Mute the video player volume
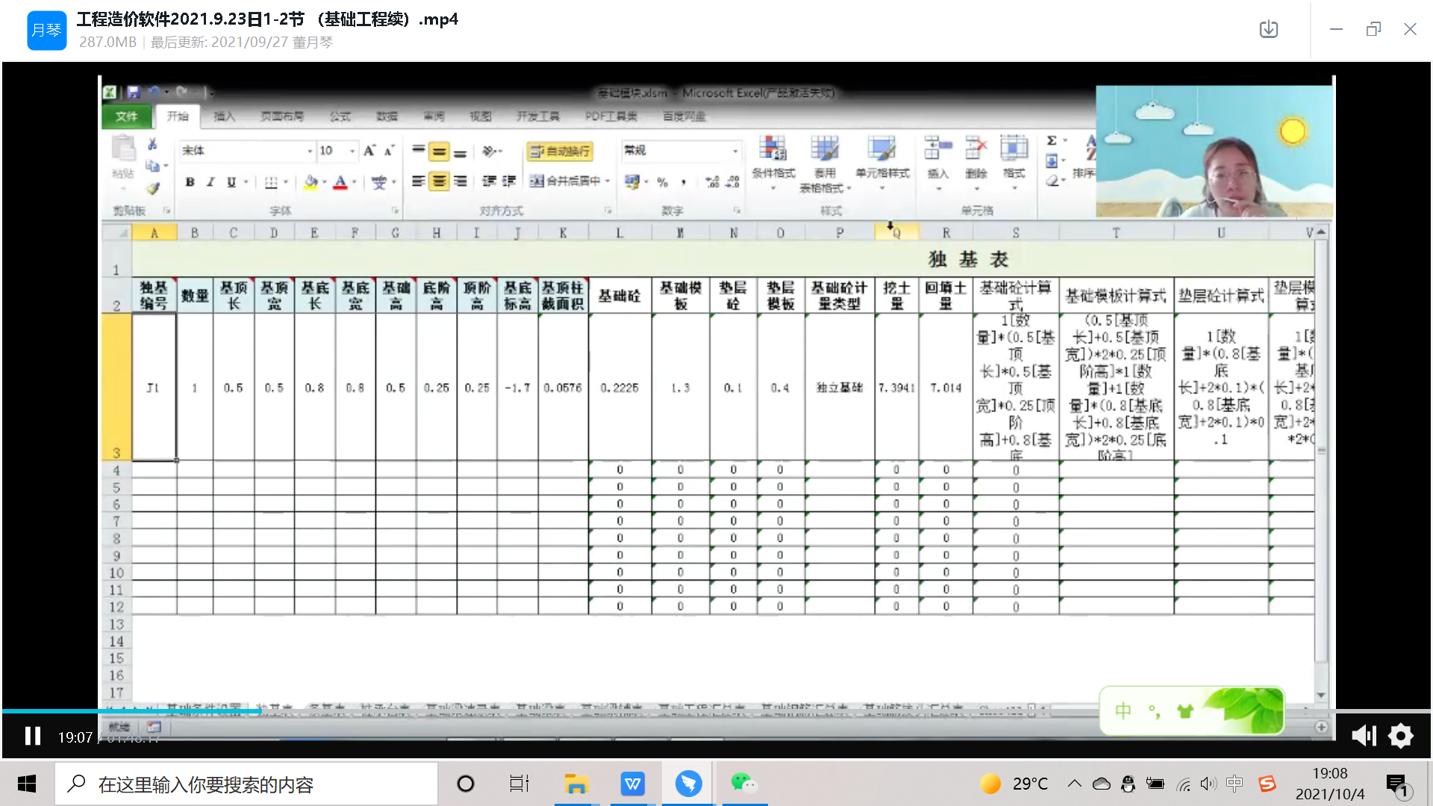The height and width of the screenshot is (806, 1433). [x=1363, y=737]
